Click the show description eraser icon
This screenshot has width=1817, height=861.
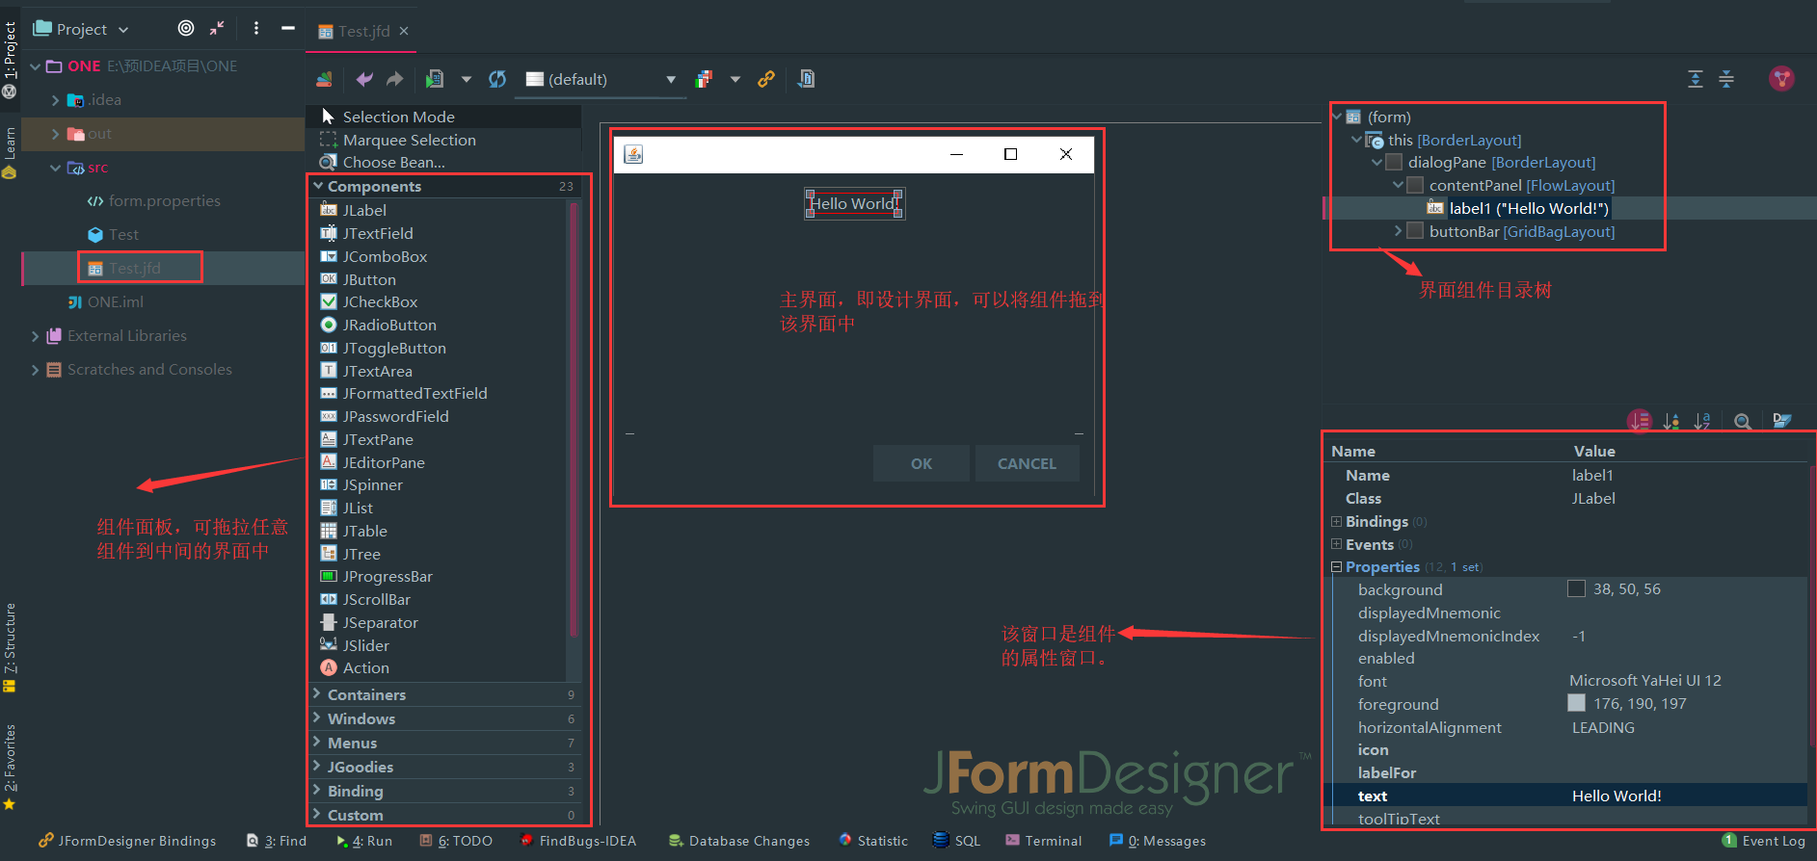[1781, 421]
